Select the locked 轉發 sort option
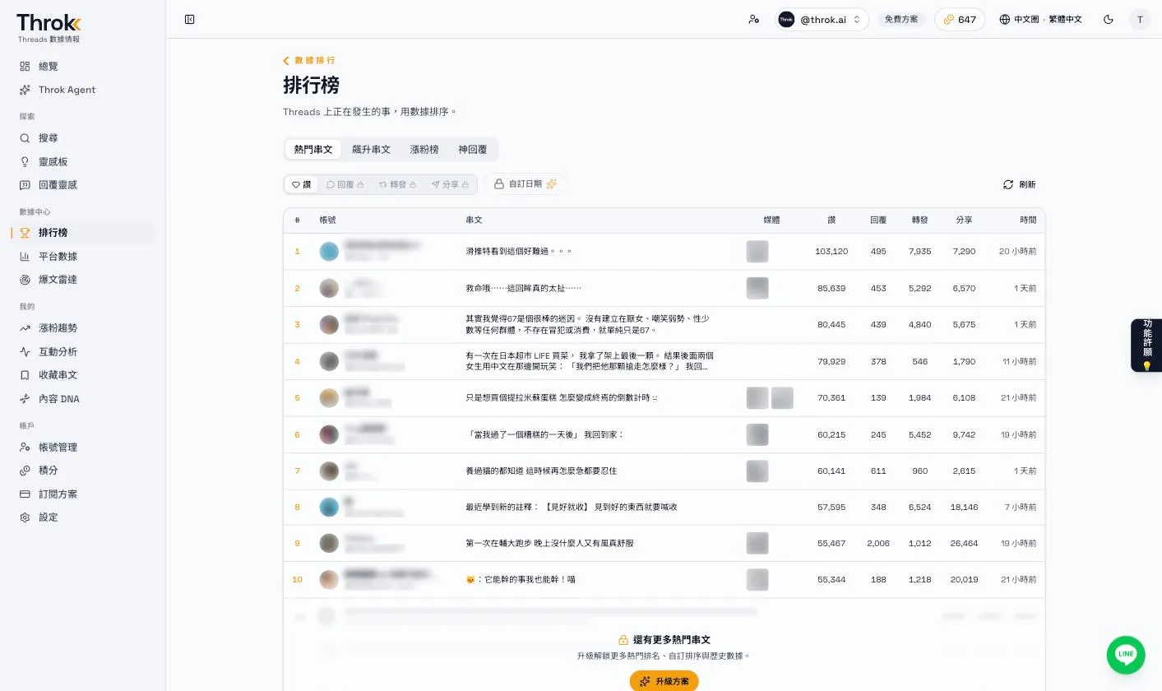 [397, 184]
